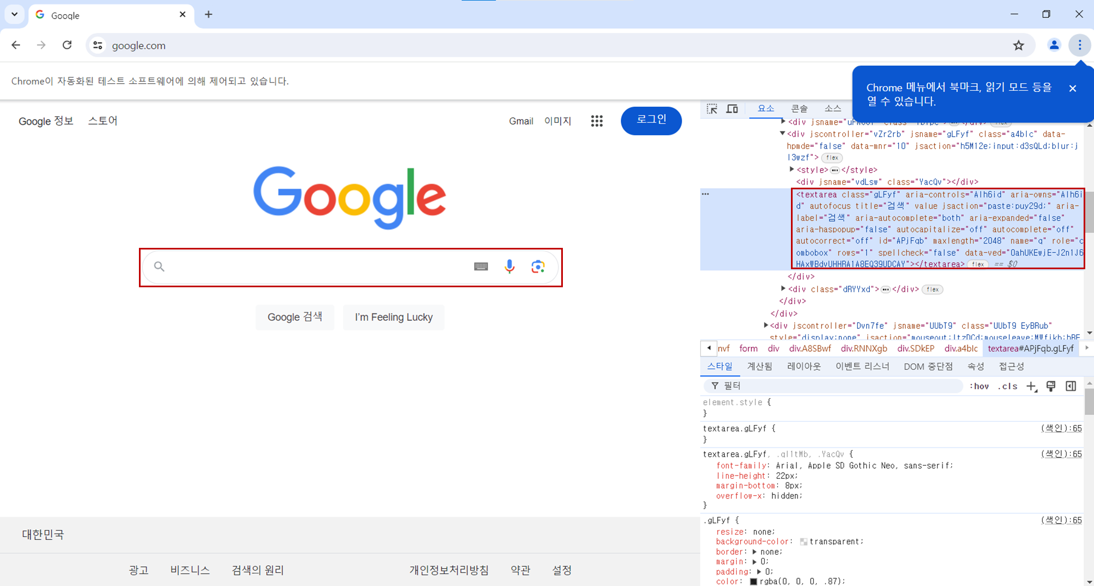
Task: Toggle the .cls class editor button
Action: (x=1008, y=386)
